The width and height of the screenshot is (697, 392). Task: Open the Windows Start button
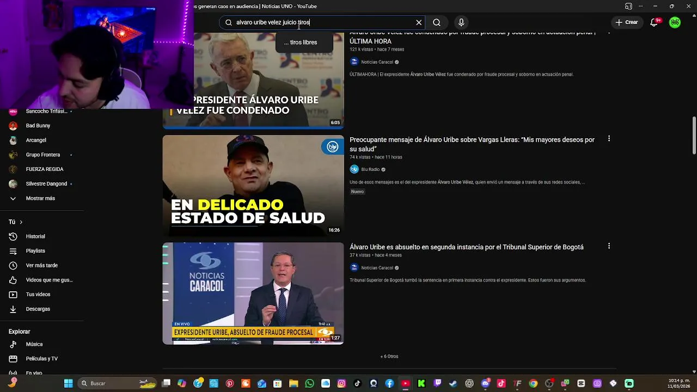pyautogui.click(x=69, y=383)
